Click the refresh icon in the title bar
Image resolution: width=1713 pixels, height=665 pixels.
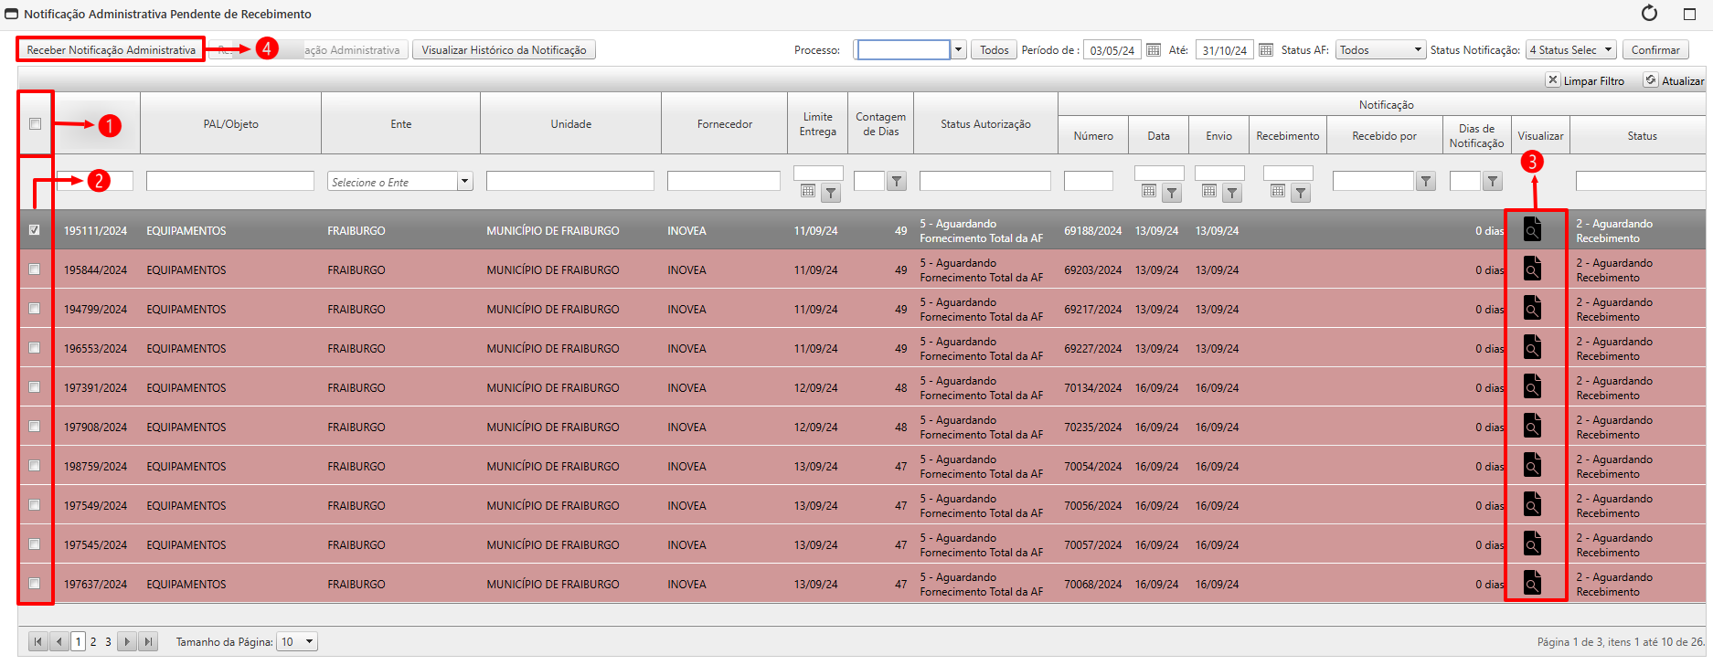(x=1649, y=14)
